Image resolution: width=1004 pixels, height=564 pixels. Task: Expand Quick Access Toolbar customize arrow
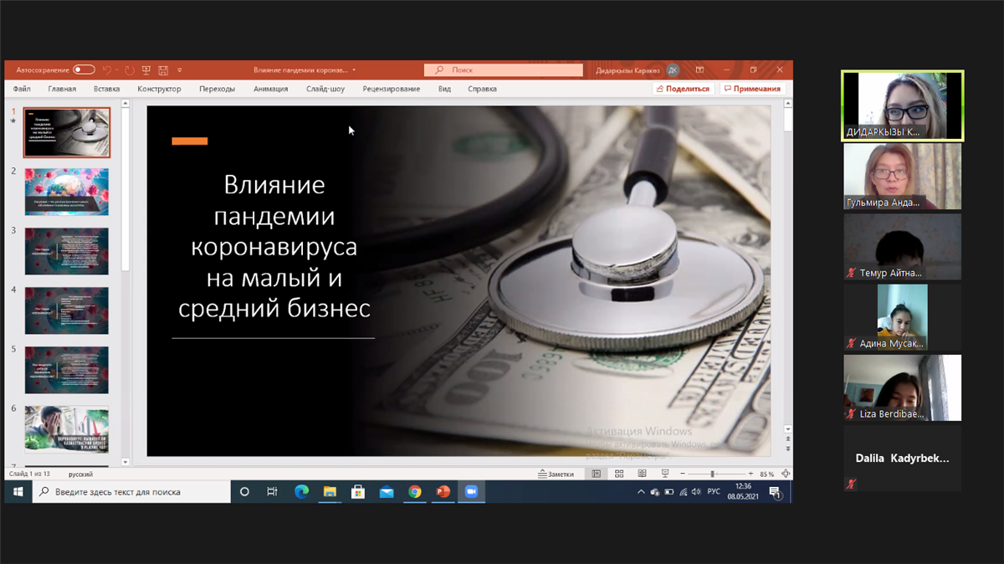coord(179,70)
